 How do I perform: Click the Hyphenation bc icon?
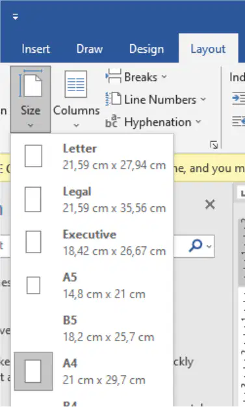point(113,122)
